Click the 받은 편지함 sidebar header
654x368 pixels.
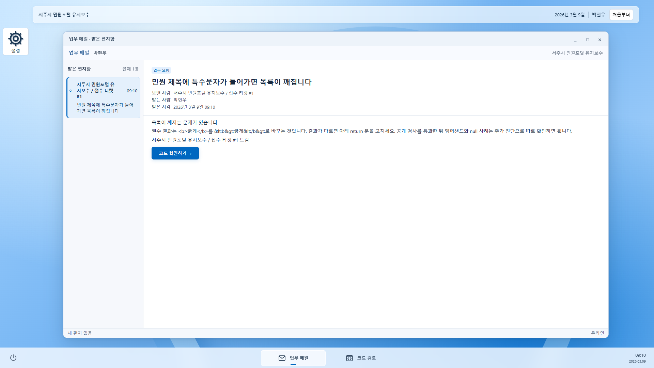(x=79, y=69)
